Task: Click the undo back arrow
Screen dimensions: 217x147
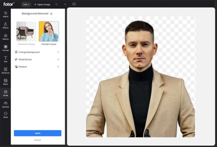Action: pos(57,4)
